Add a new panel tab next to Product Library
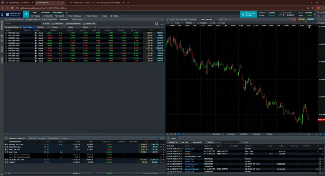The image size is (325, 176). [x=86, y=20]
